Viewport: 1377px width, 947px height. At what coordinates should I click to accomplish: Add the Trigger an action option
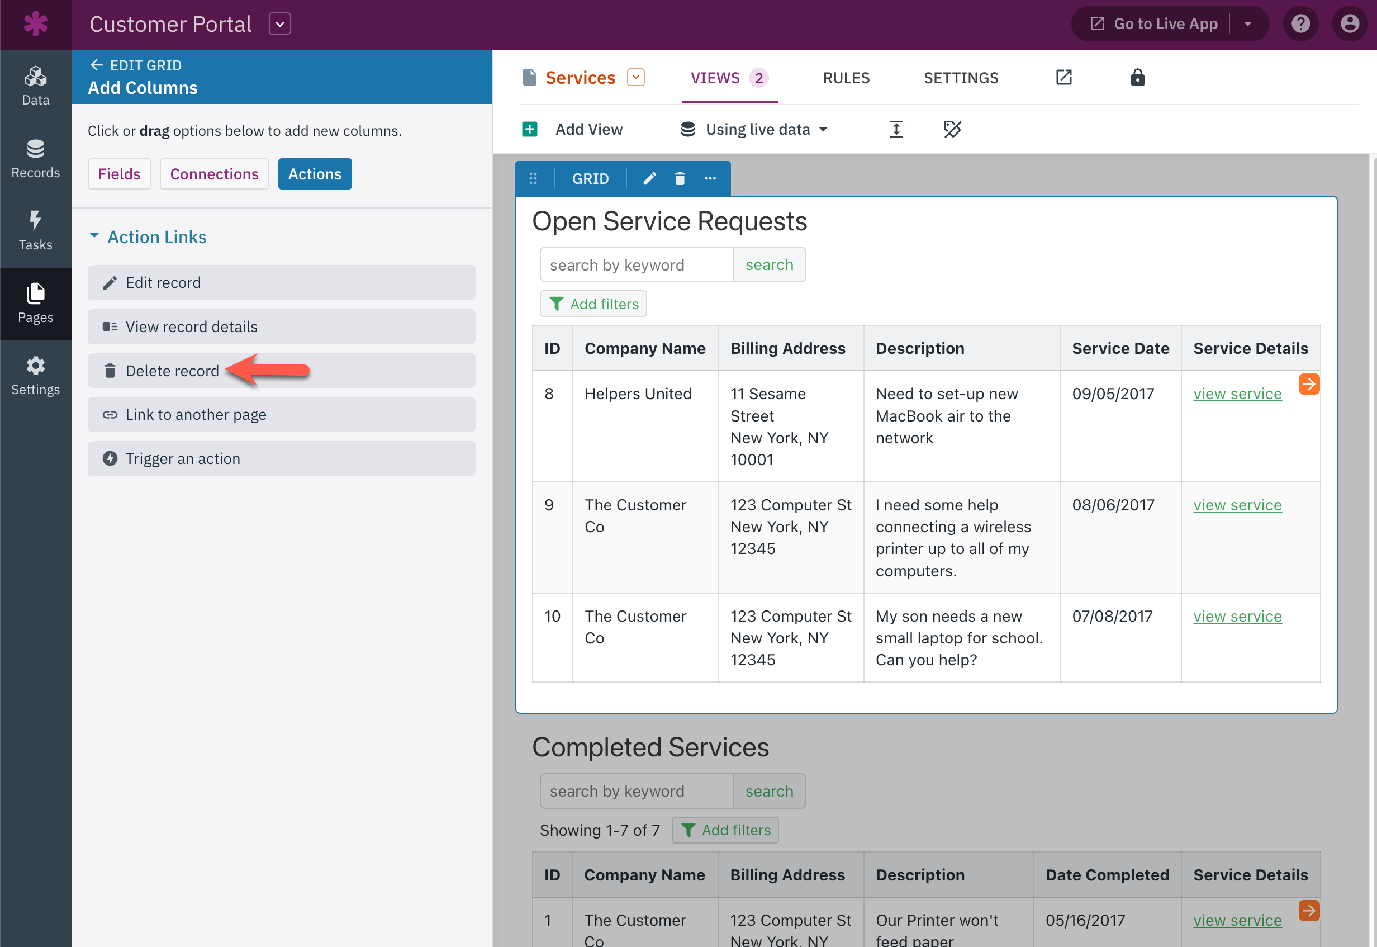pyautogui.click(x=282, y=458)
